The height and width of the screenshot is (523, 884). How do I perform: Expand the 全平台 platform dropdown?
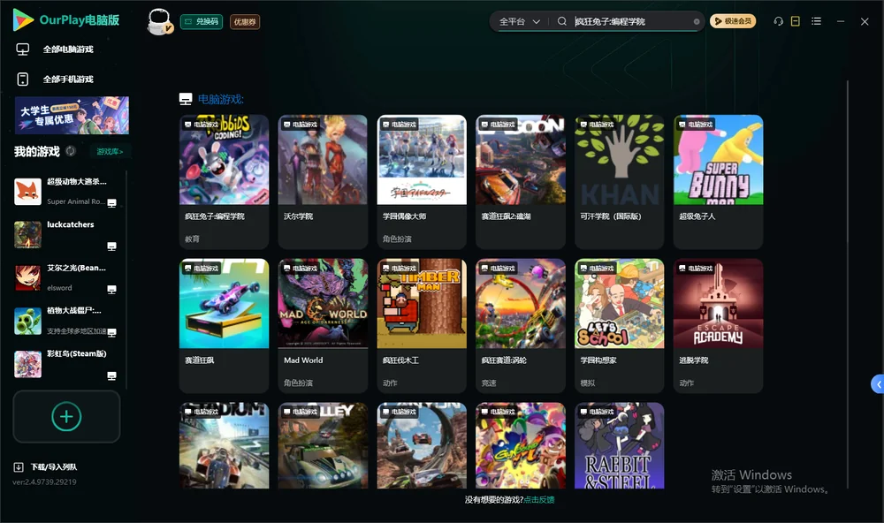click(x=519, y=21)
